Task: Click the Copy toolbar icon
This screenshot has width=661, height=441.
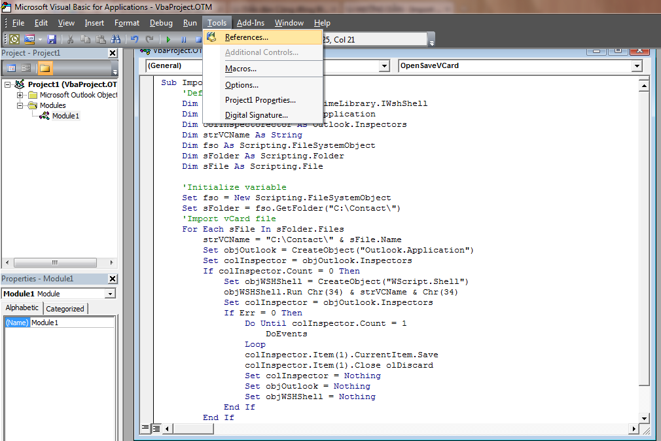Action: [85, 39]
